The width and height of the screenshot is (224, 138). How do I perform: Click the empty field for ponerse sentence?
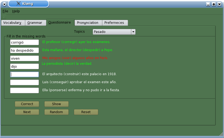(24, 90)
